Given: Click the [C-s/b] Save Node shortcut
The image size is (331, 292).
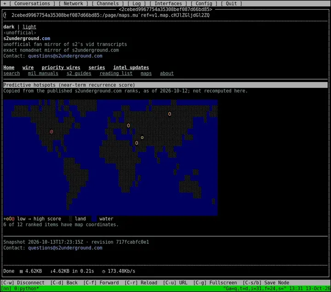Looking at the screenshot, I should pyautogui.click(x=266, y=283).
